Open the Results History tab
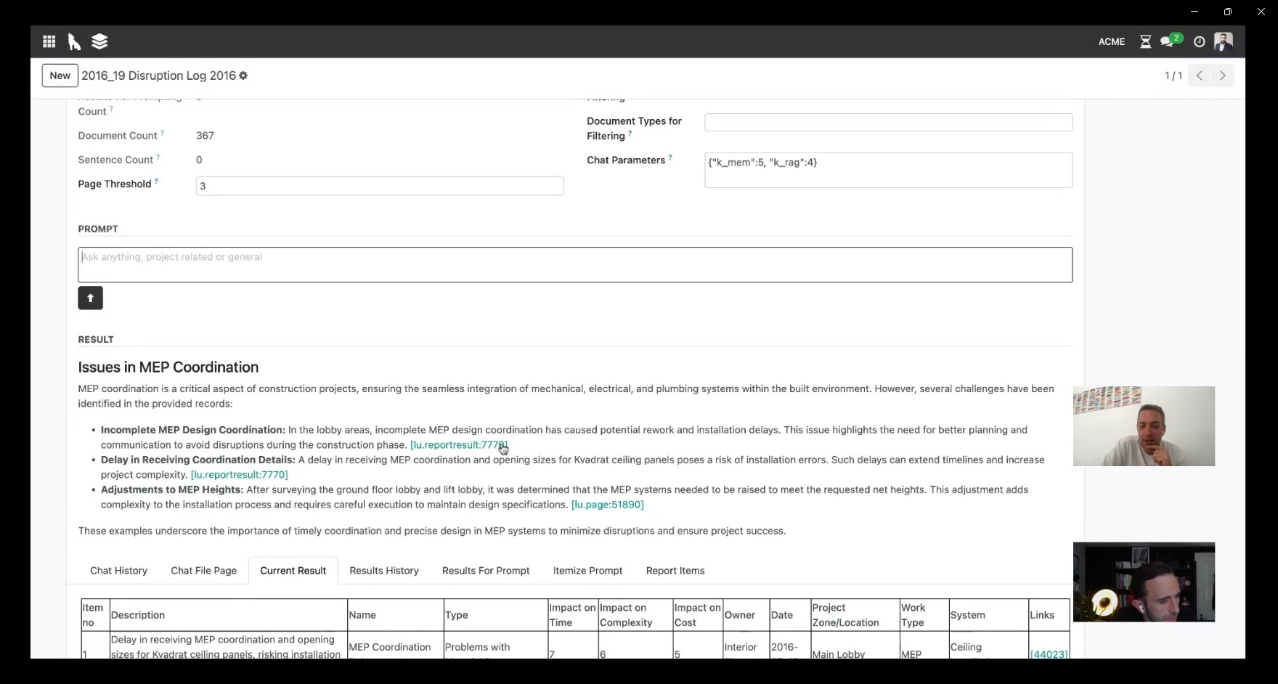Screen dimensions: 1278x684 point(384,571)
